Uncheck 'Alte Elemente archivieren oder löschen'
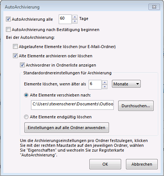This screenshot has width=164, height=176. (15, 56)
